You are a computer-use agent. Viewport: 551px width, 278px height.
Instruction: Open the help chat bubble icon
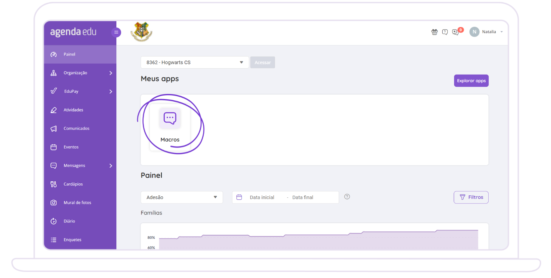pos(445,32)
